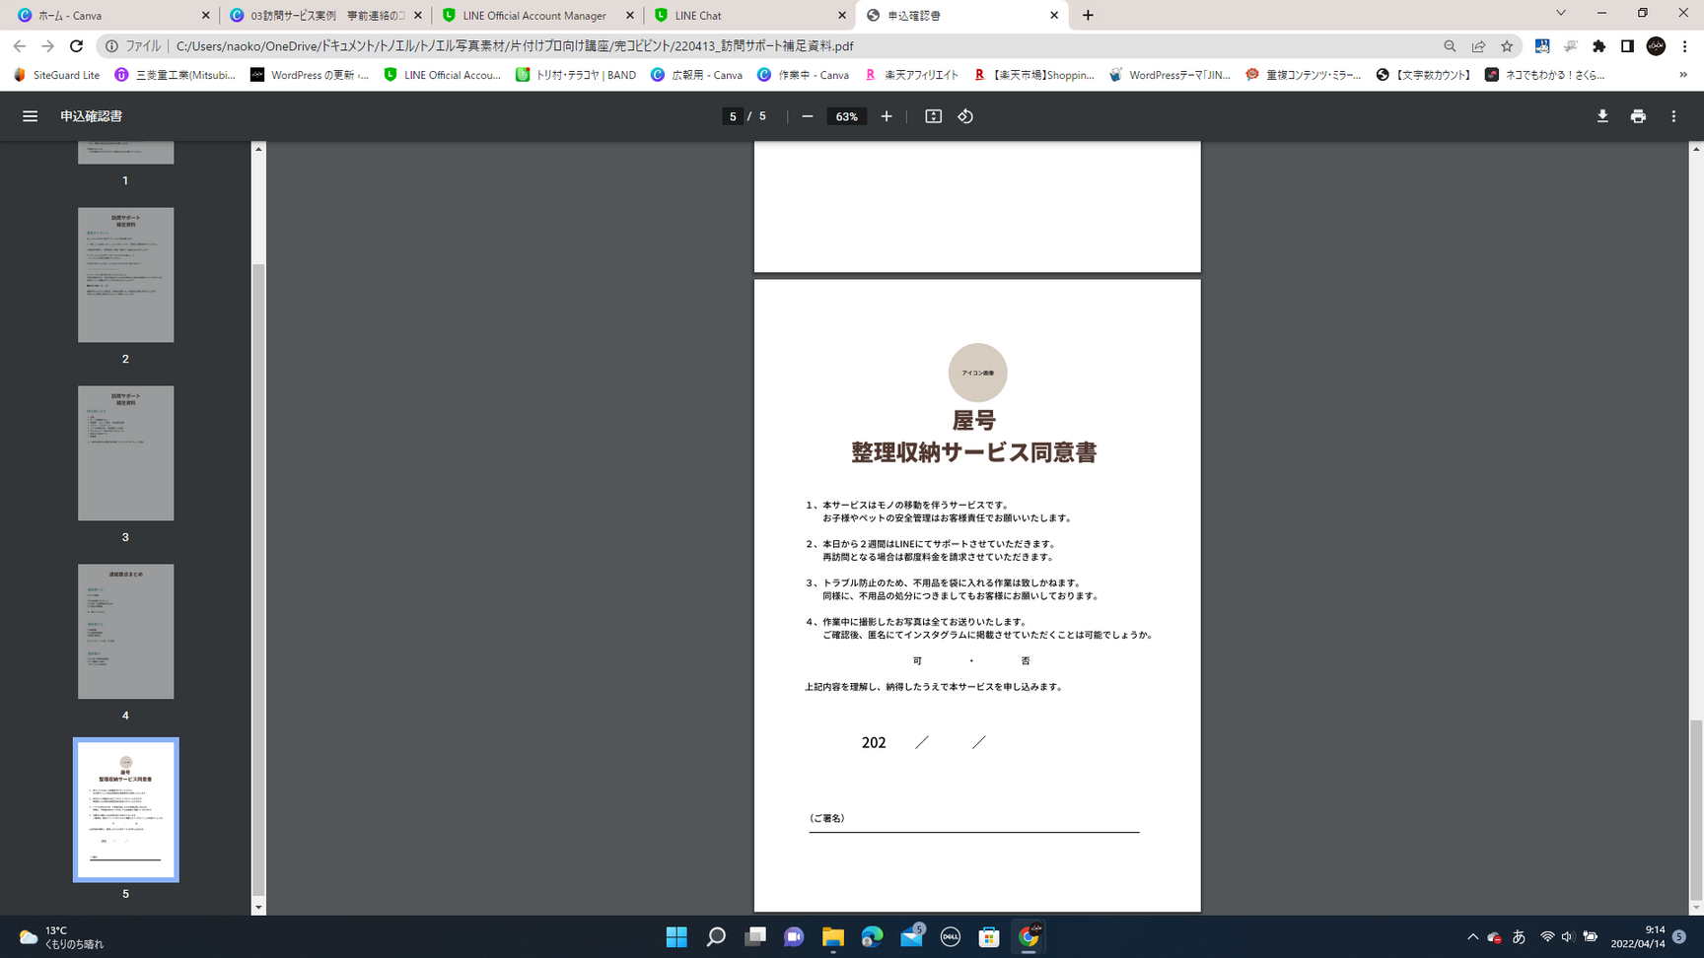Rotate the PDF counterclockwise
This screenshot has width=1704, height=958.
(965, 116)
